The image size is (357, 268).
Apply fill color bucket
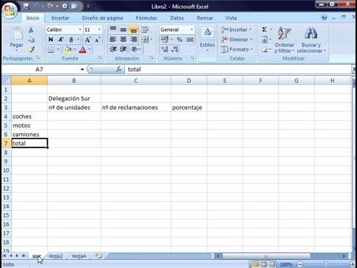68,50
